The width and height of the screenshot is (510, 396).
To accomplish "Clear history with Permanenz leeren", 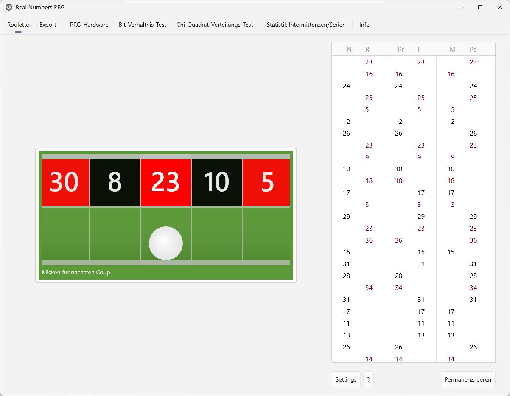I will (468, 379).
